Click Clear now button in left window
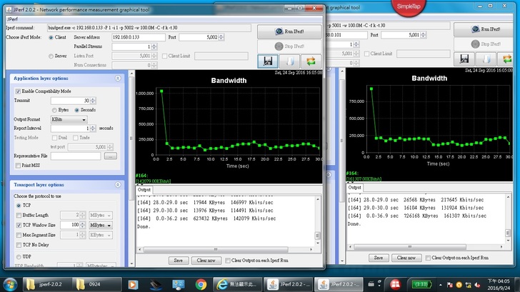The image size is (520, 292). coord(205,261)
